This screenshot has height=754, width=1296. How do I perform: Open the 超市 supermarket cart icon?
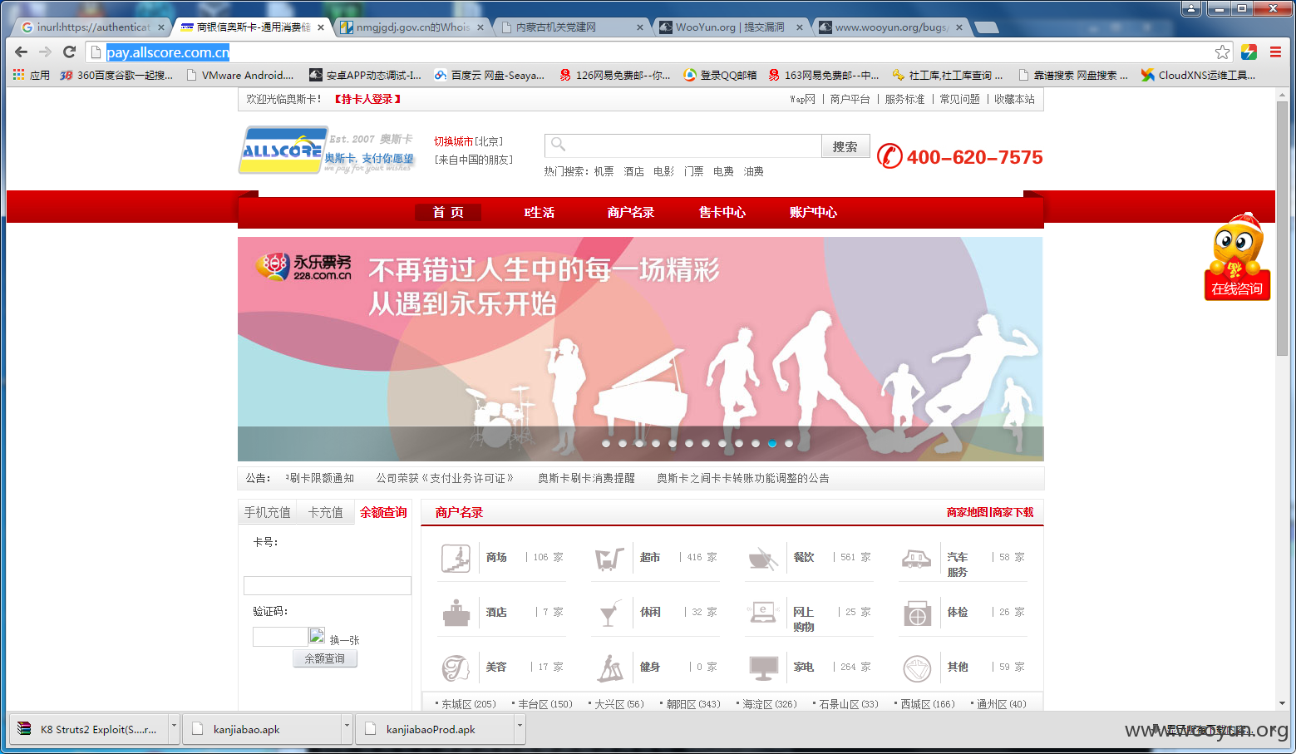pos(609,558)
